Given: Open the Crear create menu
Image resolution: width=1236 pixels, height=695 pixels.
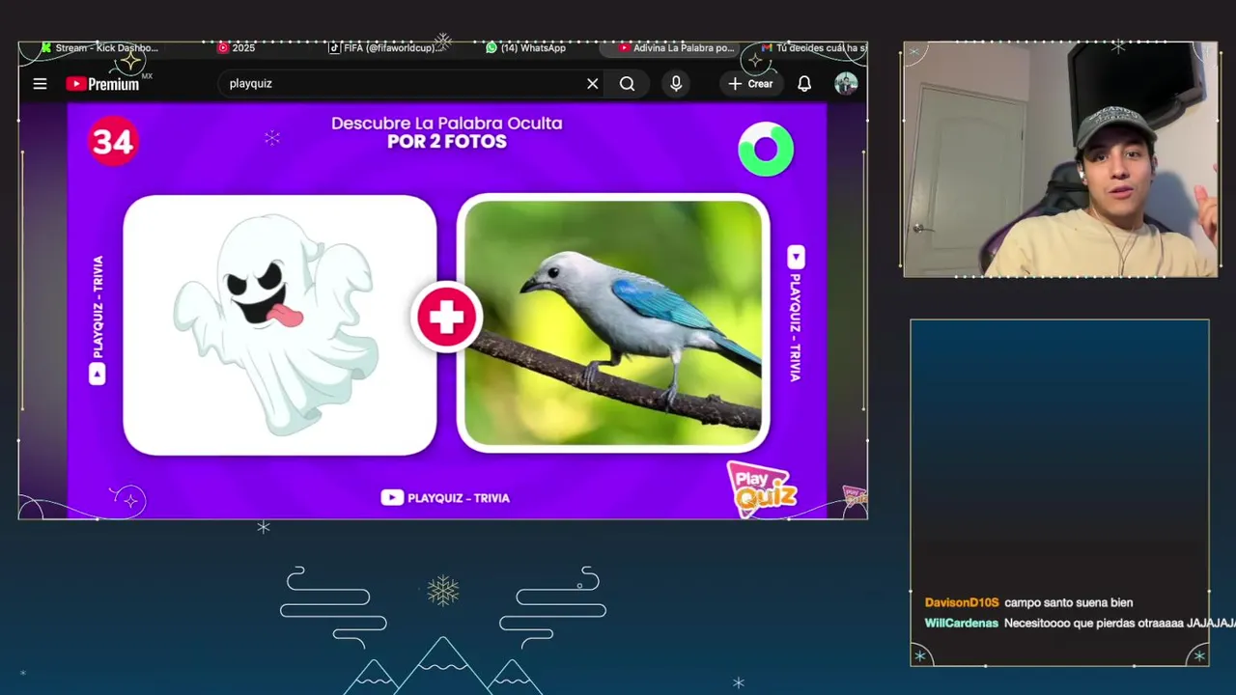Looking at the screenshot, I should [750, 84].
